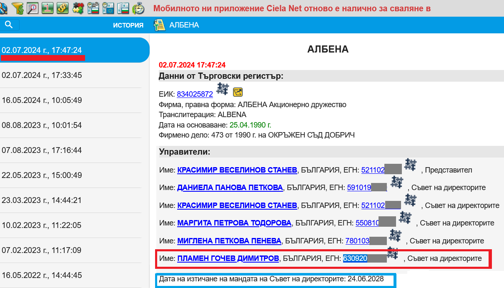504x288 pixels.
Task: Open the ЕИК link 834025872
Action: [195, 94]
